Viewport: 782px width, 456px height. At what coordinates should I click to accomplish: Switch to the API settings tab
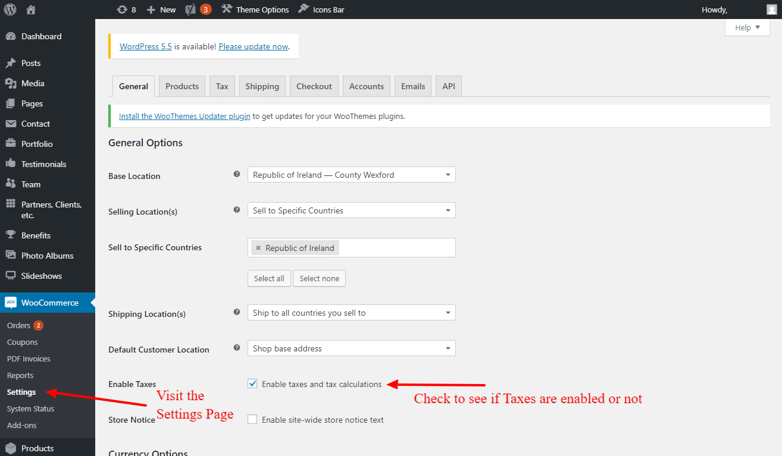[449, 86]
